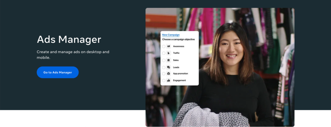Click the 'Create and manage ads' description text

(x=73, y=54)
